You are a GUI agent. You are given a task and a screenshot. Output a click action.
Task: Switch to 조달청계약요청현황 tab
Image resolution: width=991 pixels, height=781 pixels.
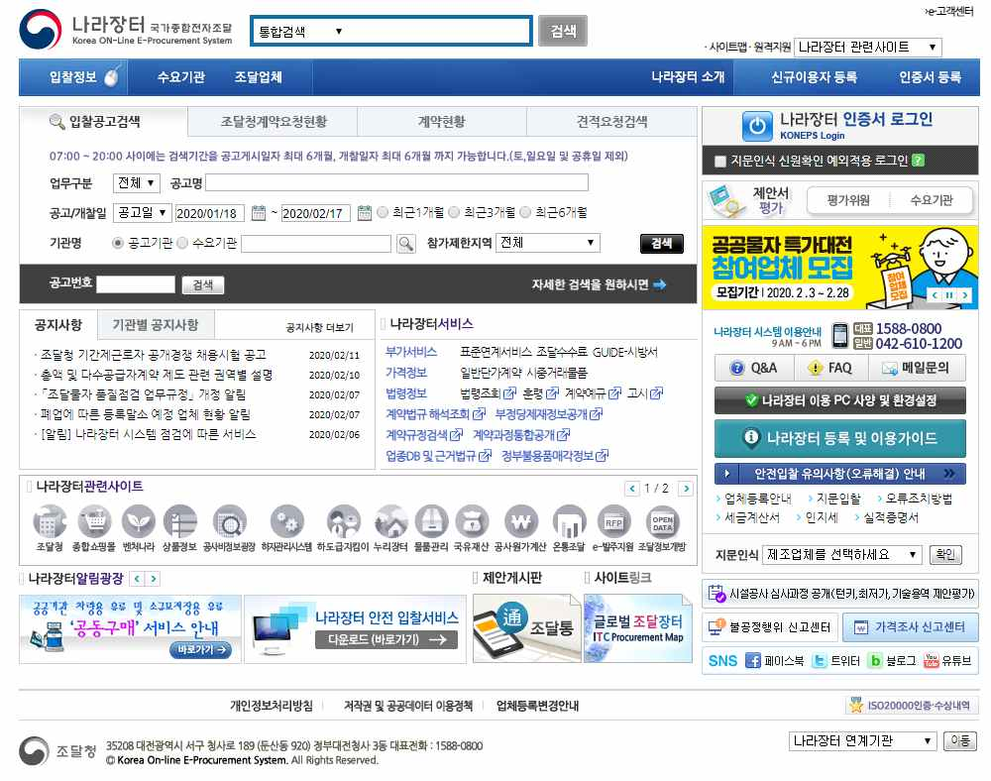pos(274,121)
